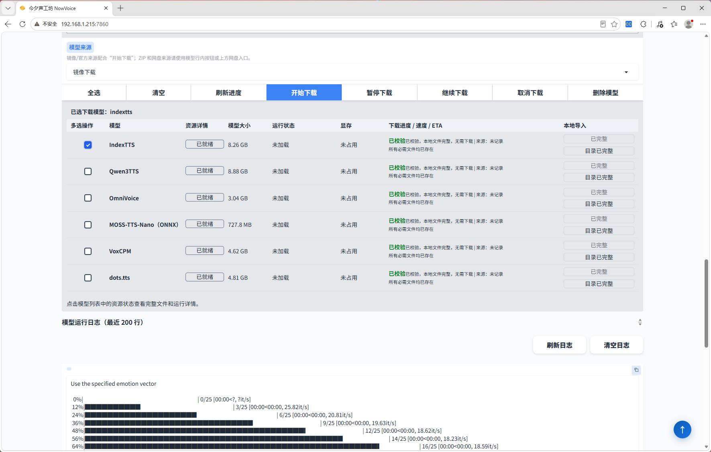The height and width of the screenshot is (452, 711).
Task: Click the scrollbar up arrow
Action: coord(706,36)
